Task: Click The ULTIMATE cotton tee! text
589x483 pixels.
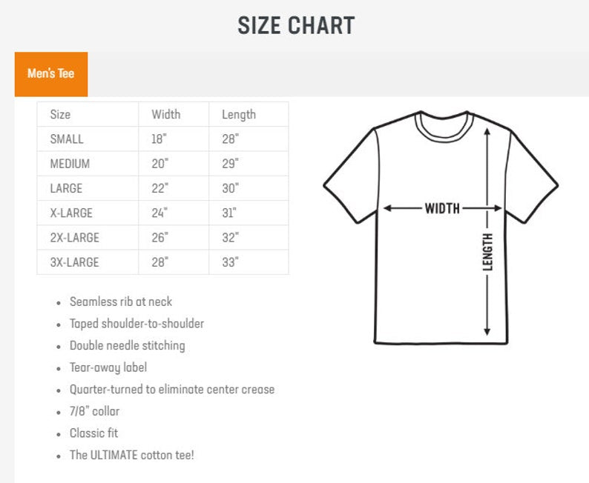Action: coord(132,455)
